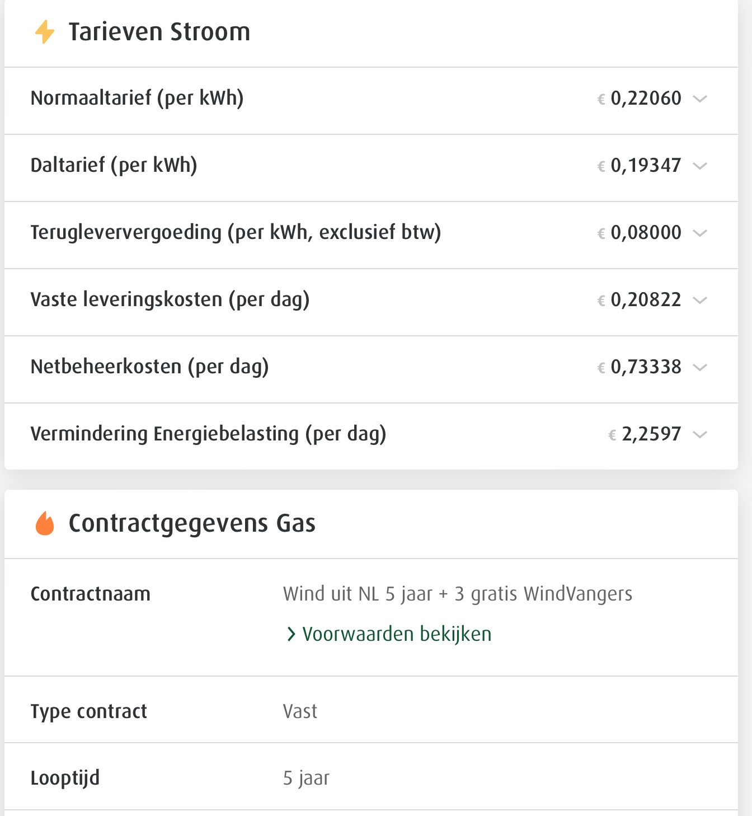Click the Tarieven Stroom heading
Screen dimensions: 752x816
tap(159, 32)
